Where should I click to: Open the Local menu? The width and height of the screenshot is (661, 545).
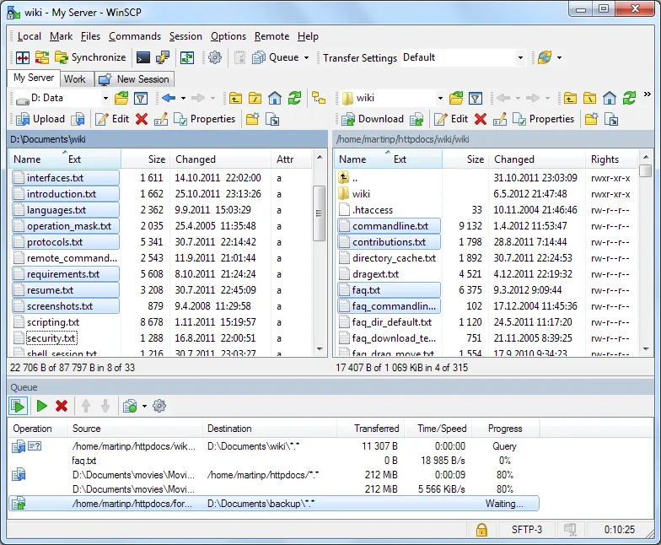click(29, 37)
